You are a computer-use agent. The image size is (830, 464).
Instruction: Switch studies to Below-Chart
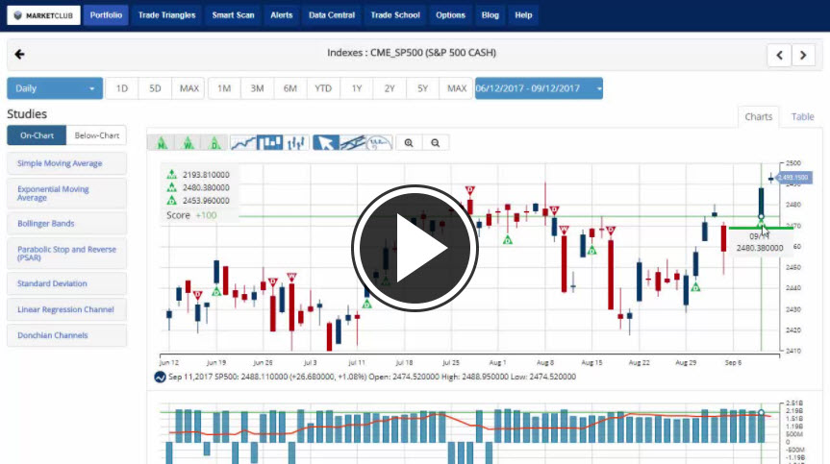point(96,135)
